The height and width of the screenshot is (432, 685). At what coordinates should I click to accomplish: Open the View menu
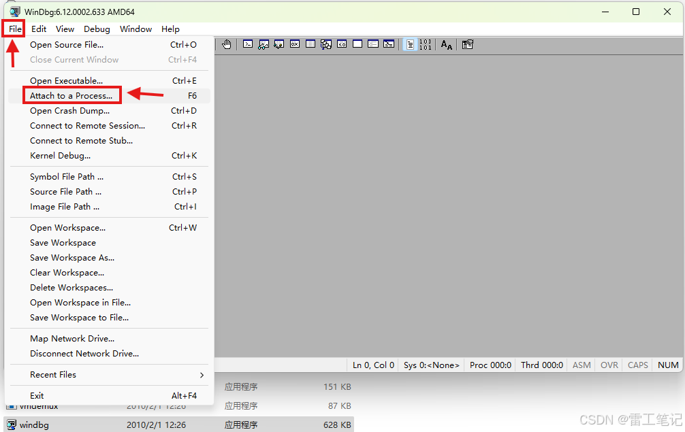point(65,29)
